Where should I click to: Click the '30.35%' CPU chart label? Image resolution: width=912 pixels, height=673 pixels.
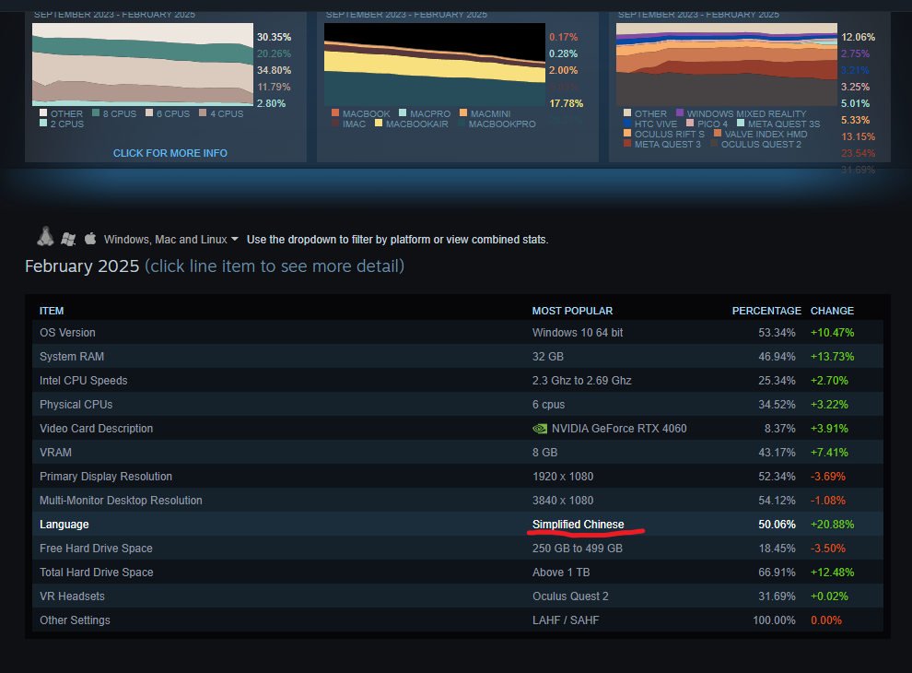[274, 37]
